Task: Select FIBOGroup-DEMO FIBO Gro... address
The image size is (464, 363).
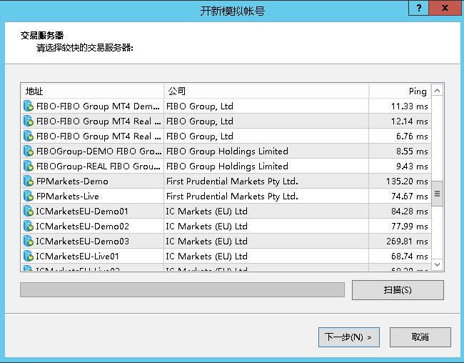Action: pos(99,151)
